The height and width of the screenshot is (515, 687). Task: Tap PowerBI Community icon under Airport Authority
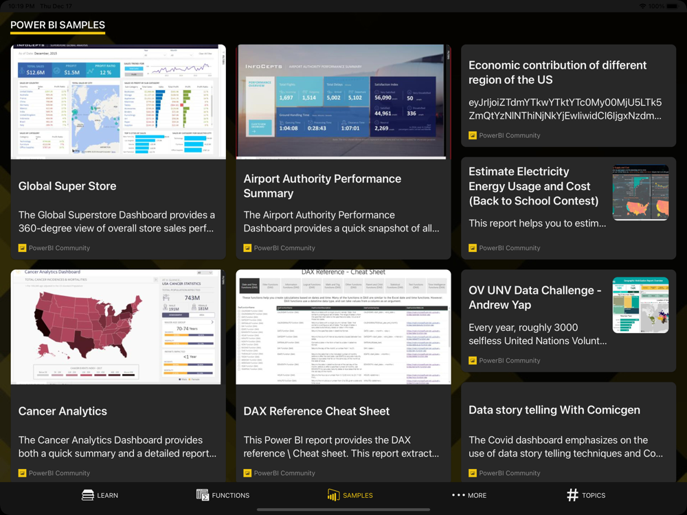click(x=247, y=248)
